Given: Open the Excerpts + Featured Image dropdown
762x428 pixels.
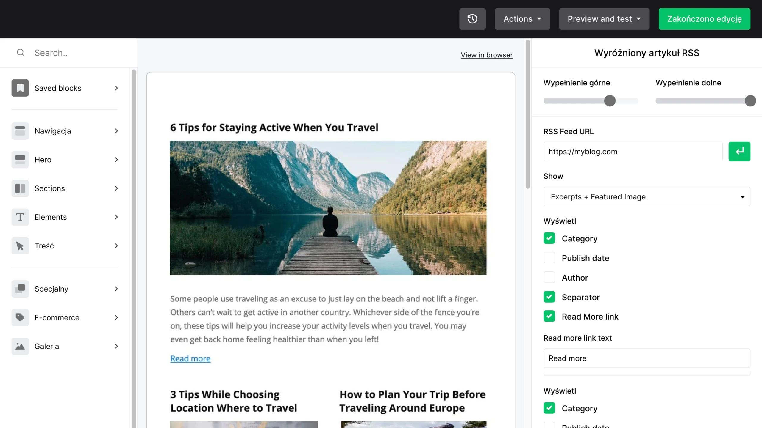Looking at the screenshot, I should click(x=647, y=197).
